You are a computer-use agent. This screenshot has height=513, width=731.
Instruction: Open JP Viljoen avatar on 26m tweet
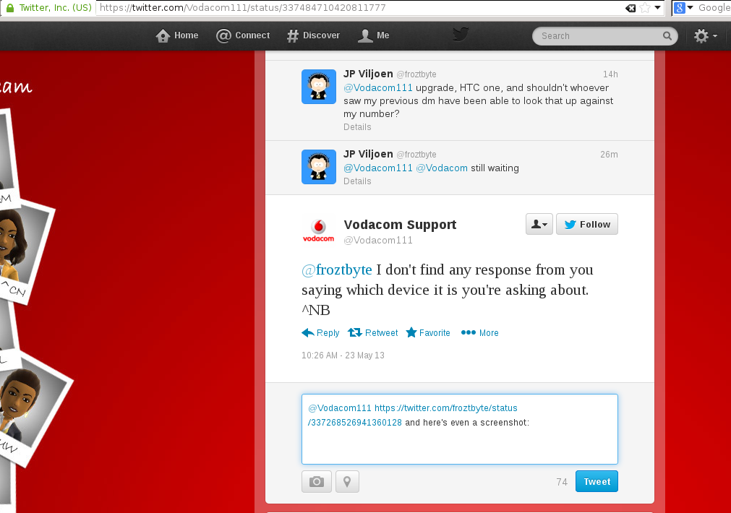[319, 167]
